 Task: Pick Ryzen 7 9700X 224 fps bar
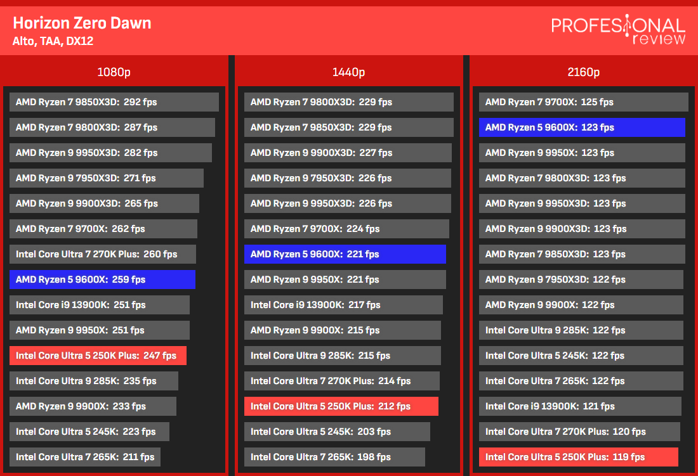coord(346,228)
